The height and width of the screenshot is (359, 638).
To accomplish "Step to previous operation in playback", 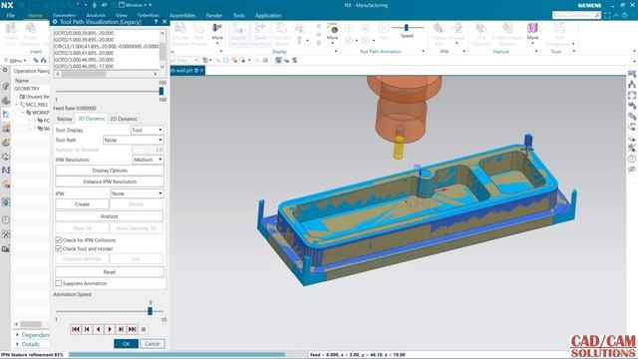I will [x=87, y=329].
